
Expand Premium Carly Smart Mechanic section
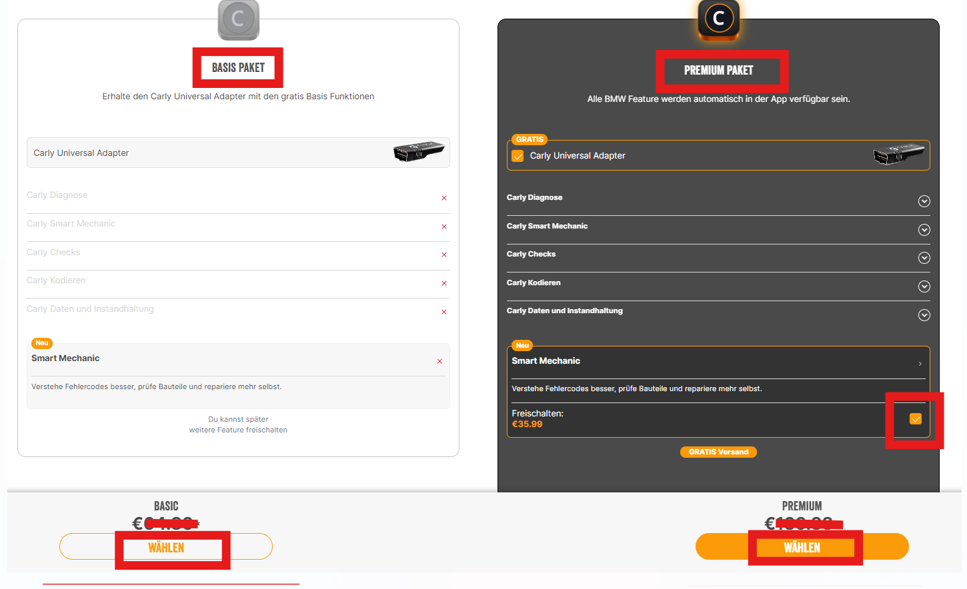click(x=924, y=230)
